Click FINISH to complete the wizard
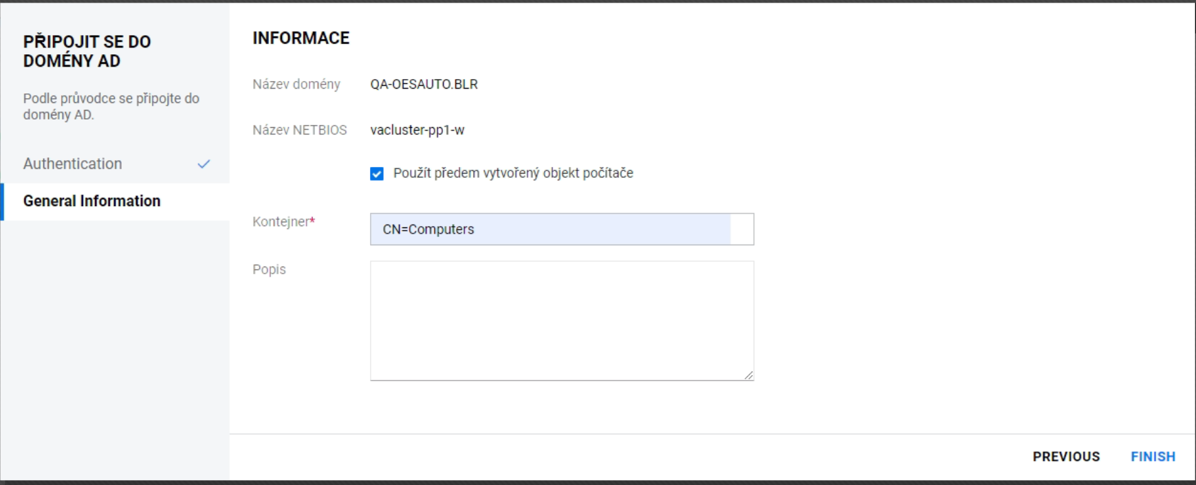Image resolution: width=1196 pixels, height=485 pixels. 1153,457
